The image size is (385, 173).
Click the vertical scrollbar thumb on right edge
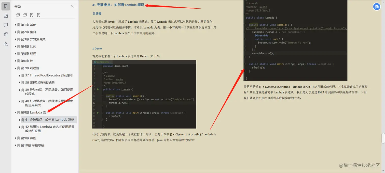click(x=383, y=138)
